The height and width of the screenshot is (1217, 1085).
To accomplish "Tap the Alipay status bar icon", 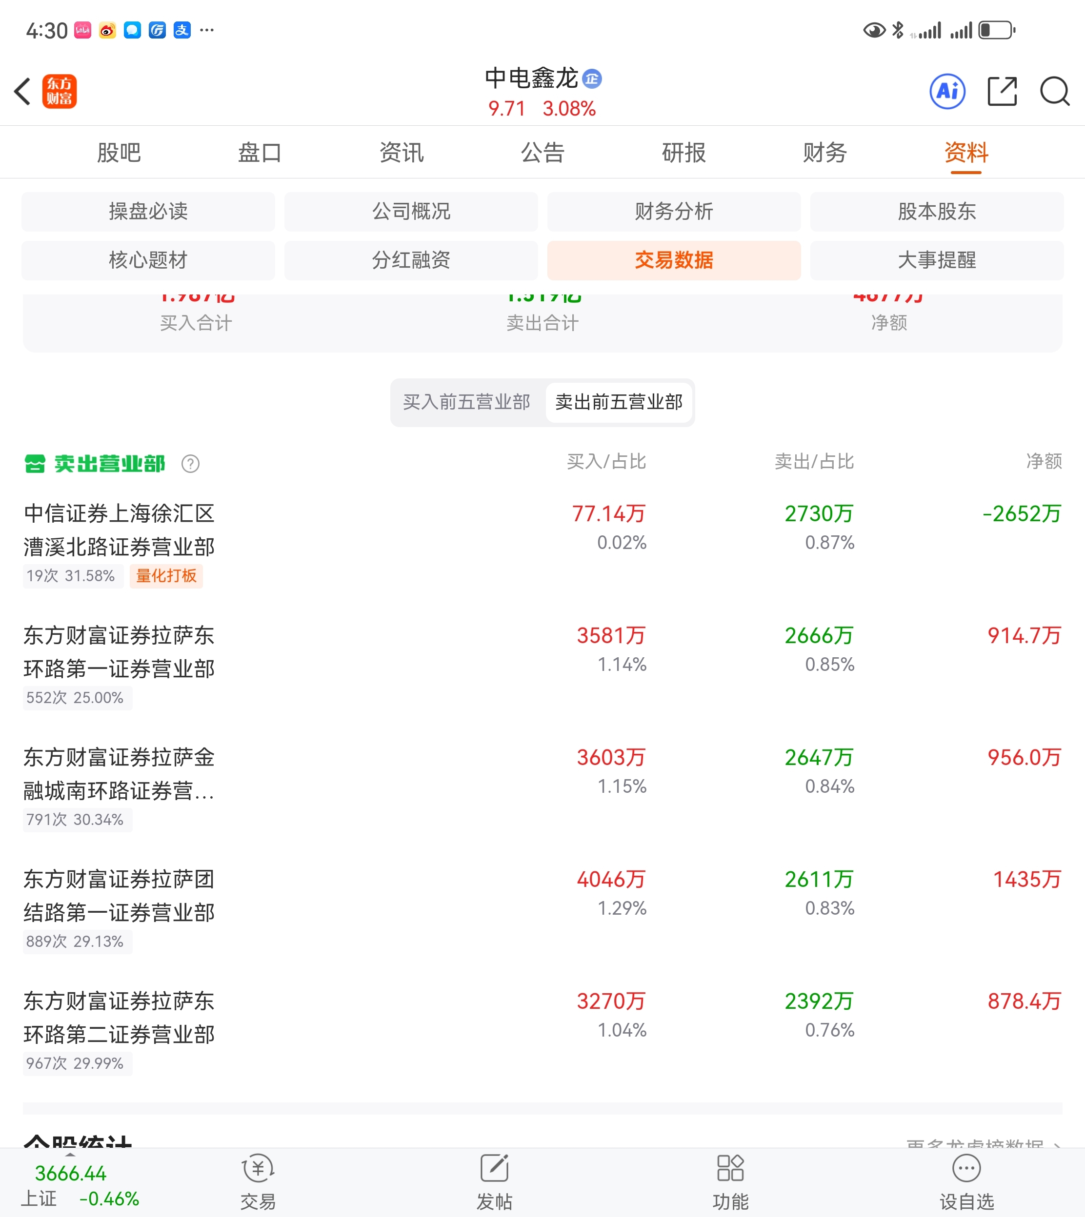I will [x=182, y=30].
